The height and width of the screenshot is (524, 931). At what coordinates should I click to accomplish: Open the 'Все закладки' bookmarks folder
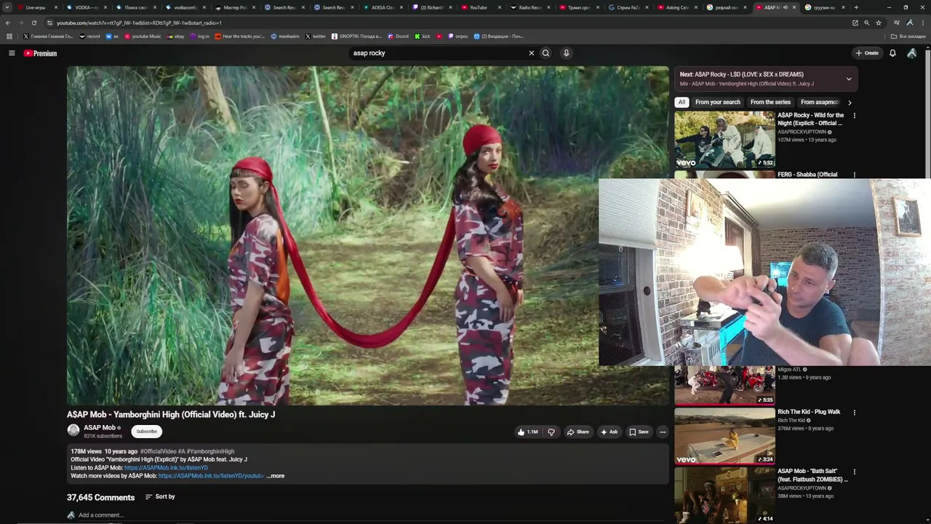(x=908, y=36)
